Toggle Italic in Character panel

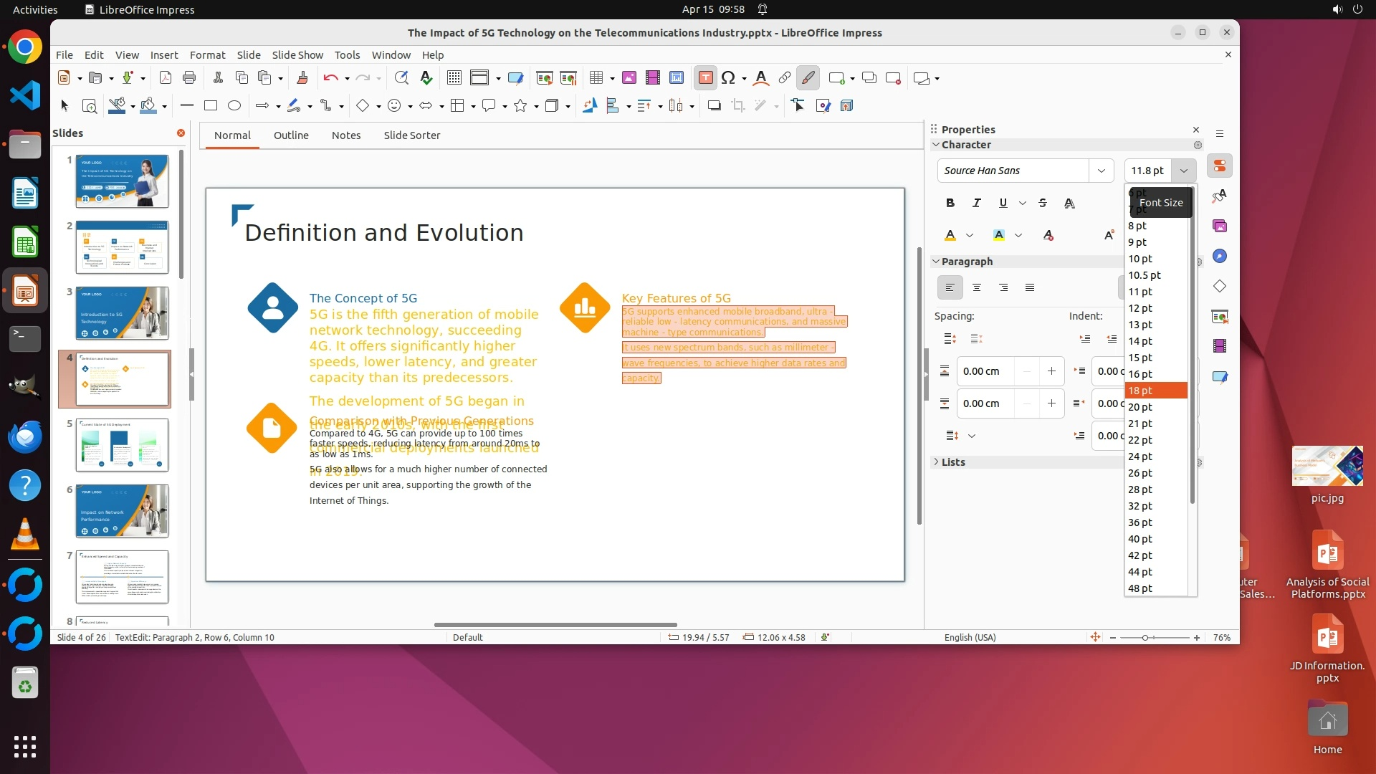[x=976, y=204]
